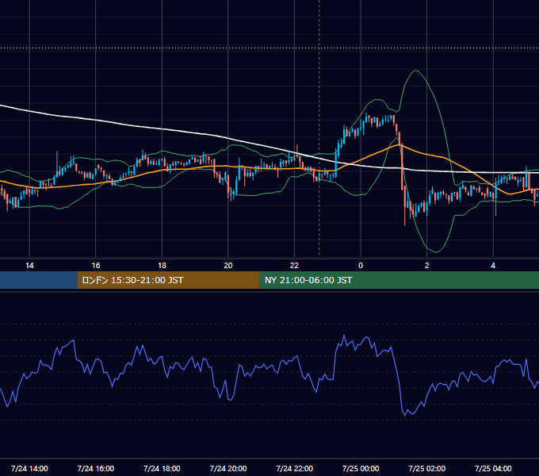Click the '7/24 18:00' time label
Viewport: 539px width, 476px height.
coord(162,468)
